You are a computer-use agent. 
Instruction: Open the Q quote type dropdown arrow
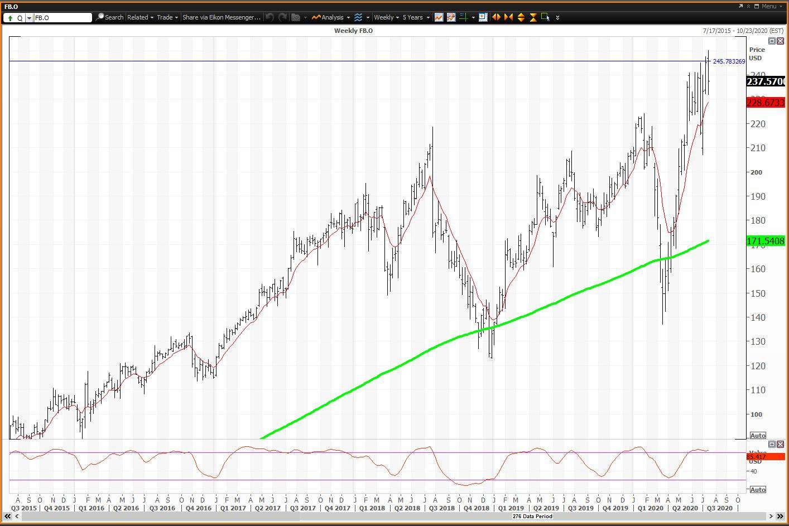[29, 18]
